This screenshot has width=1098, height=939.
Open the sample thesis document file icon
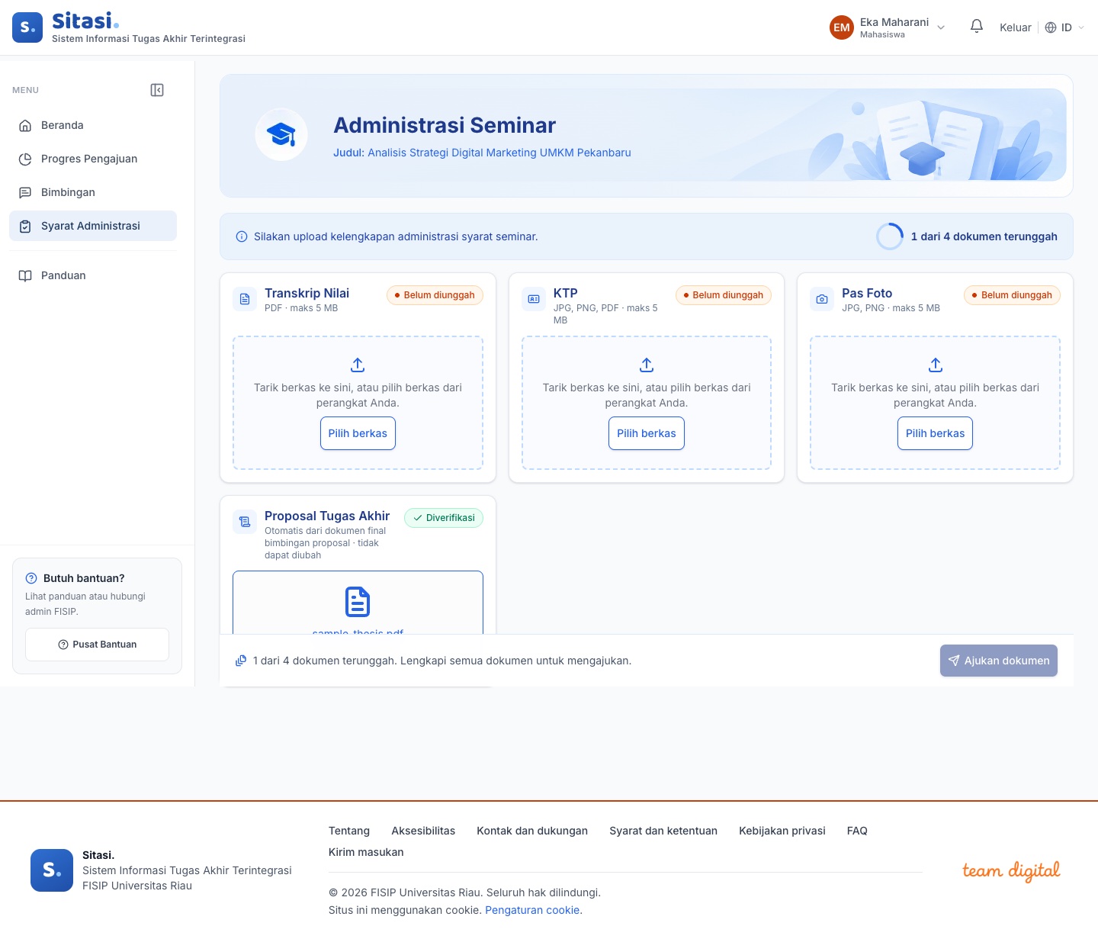pos(358,602)
